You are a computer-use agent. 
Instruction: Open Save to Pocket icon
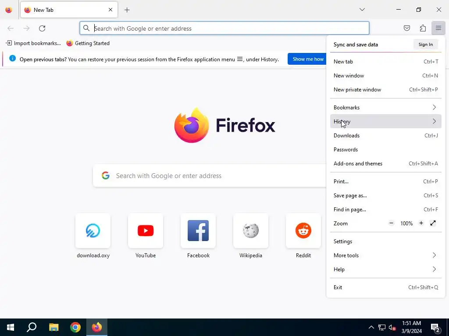coord(406,28)
